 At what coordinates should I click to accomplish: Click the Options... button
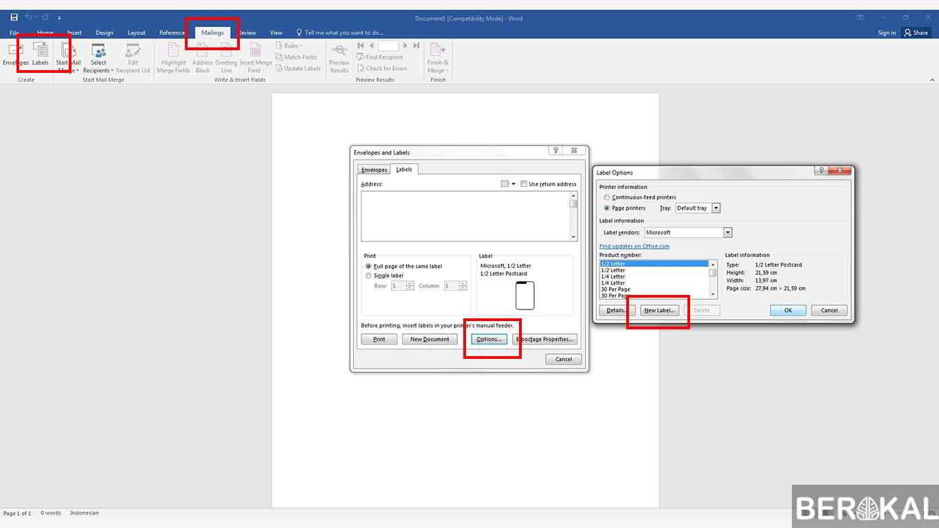(489, 339)
